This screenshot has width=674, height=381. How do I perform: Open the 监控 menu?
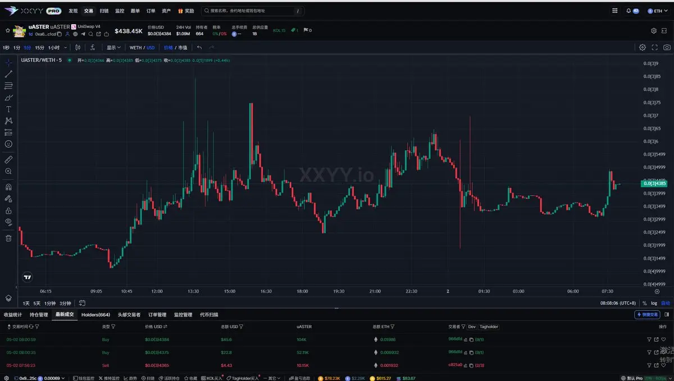point(120,11)
